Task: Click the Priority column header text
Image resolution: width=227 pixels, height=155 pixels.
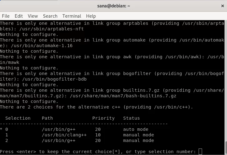Action: [x=104, y=118]
